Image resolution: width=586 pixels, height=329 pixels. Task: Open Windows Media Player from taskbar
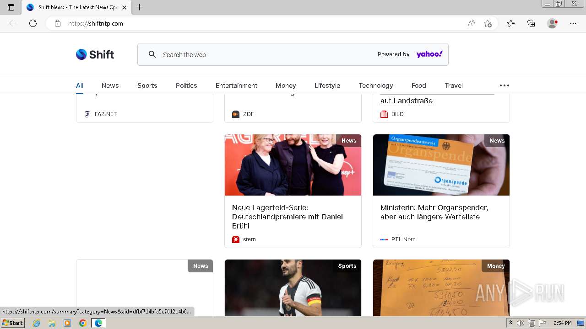click(x=67, y=323)
